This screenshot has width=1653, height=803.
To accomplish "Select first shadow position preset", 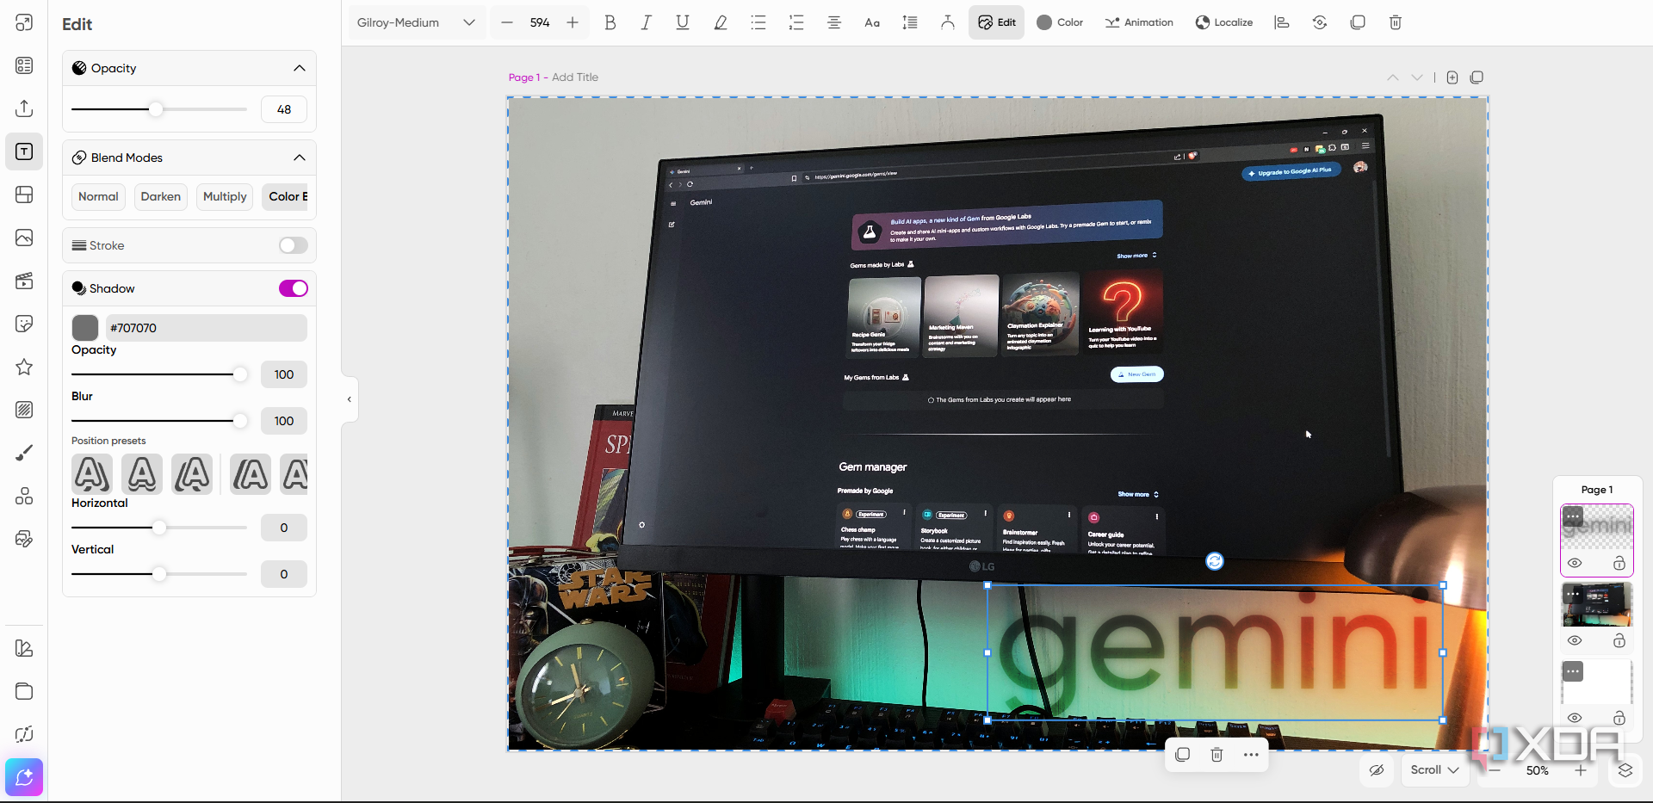I will 92,474.
